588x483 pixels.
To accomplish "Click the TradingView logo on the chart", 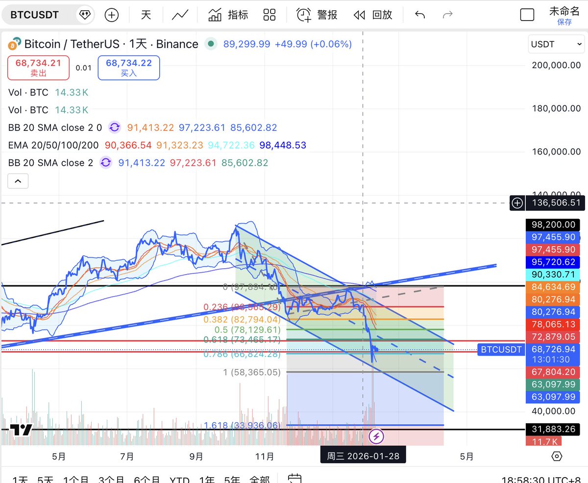I will 22,431.
